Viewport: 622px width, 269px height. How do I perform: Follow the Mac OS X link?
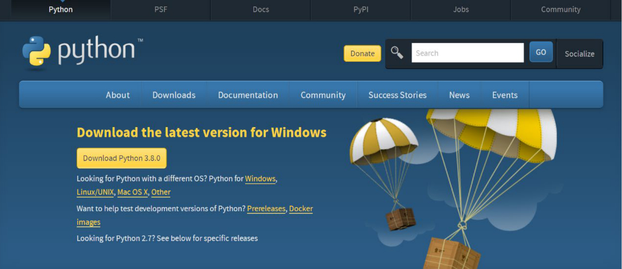(x=133, y=192)
